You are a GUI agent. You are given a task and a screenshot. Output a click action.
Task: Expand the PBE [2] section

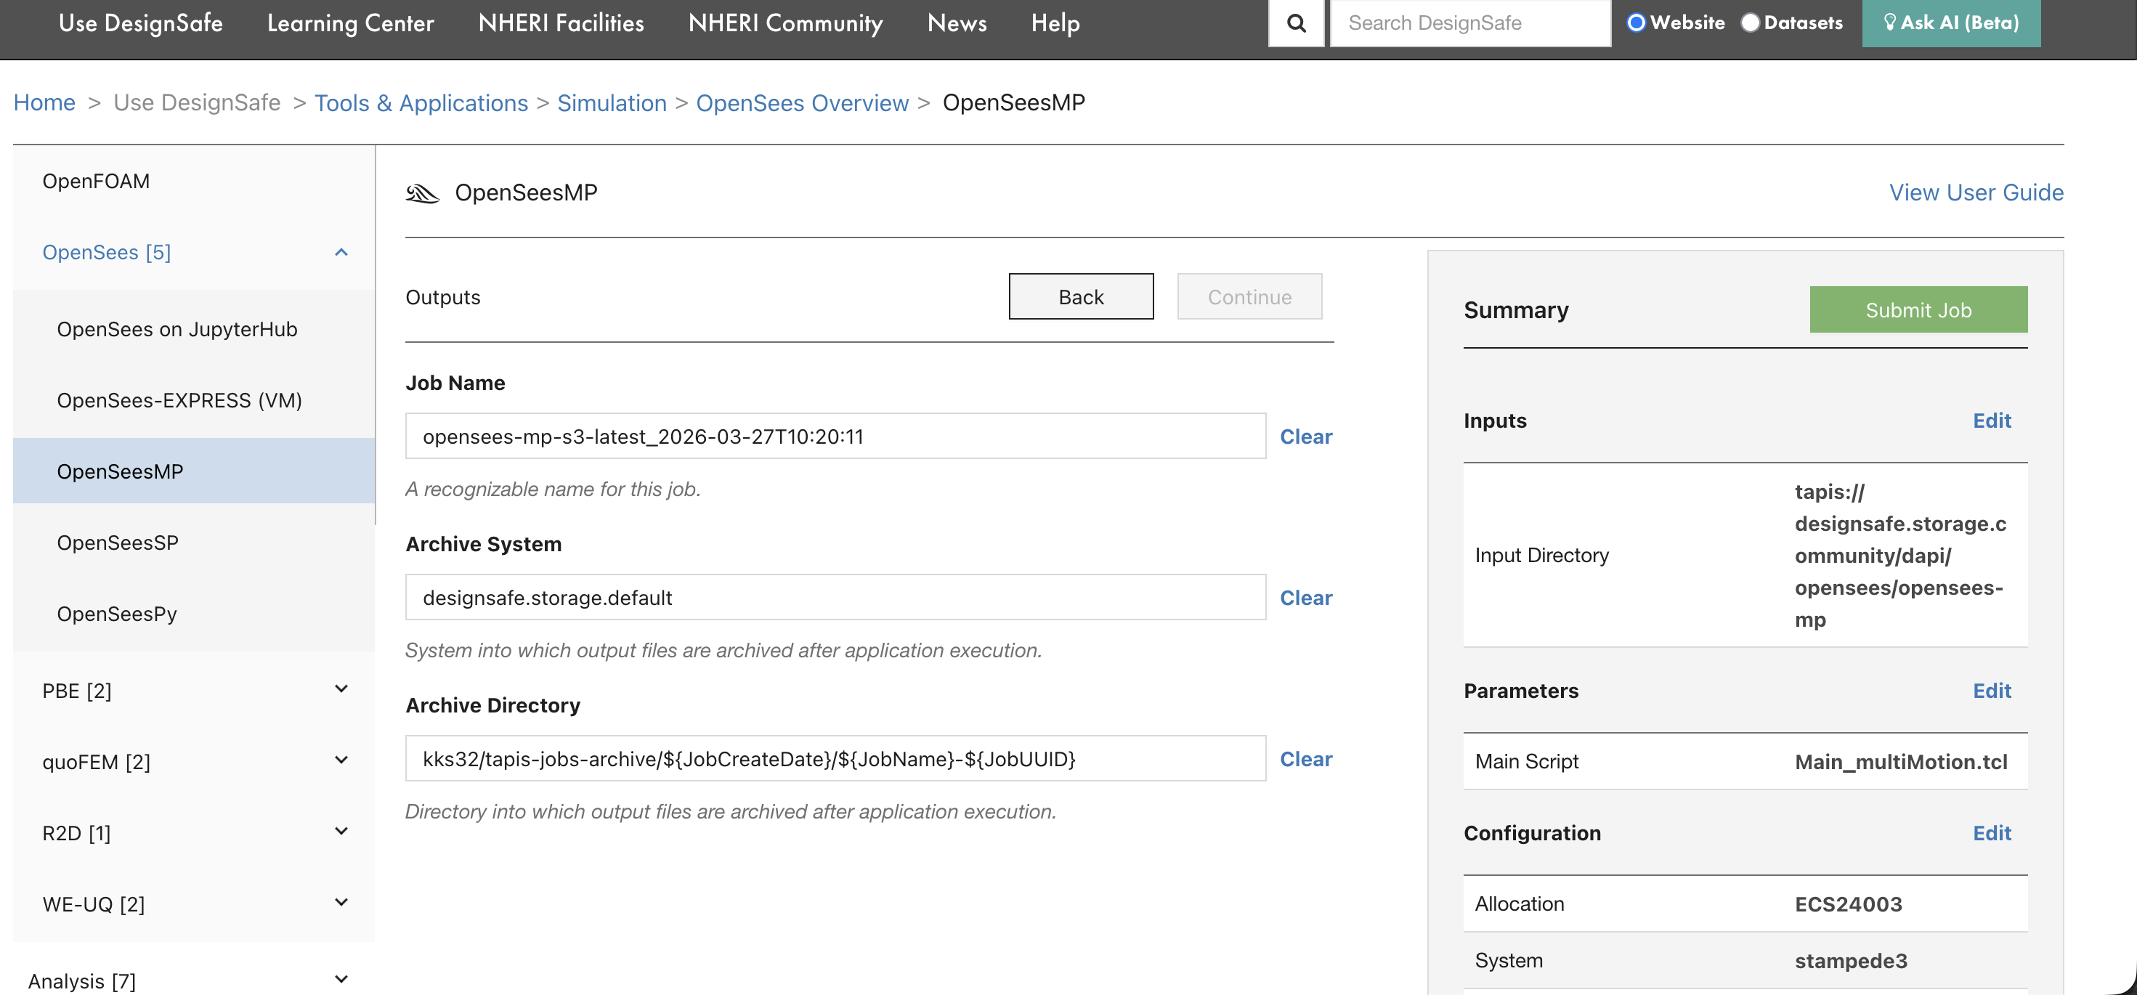click(341, 689)
